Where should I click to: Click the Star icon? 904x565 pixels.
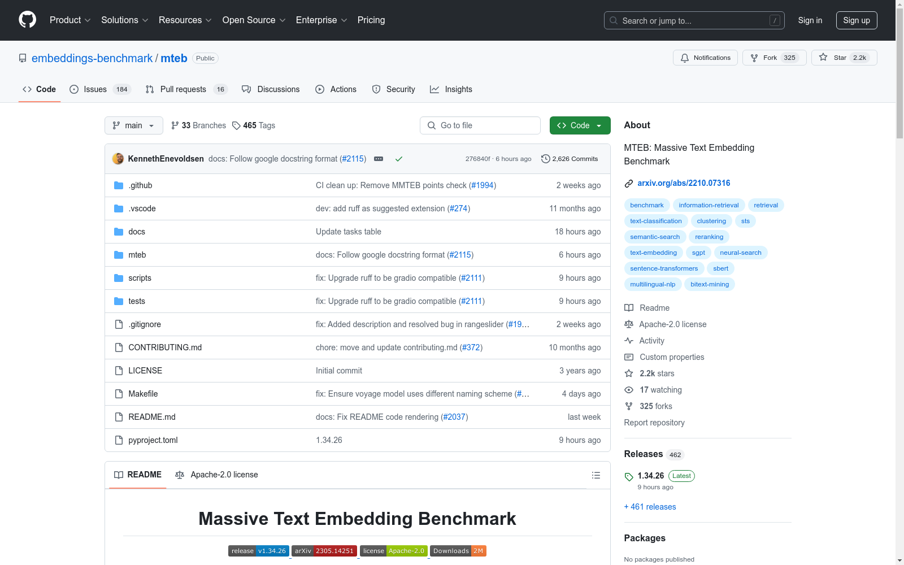[x=823, y=58]
